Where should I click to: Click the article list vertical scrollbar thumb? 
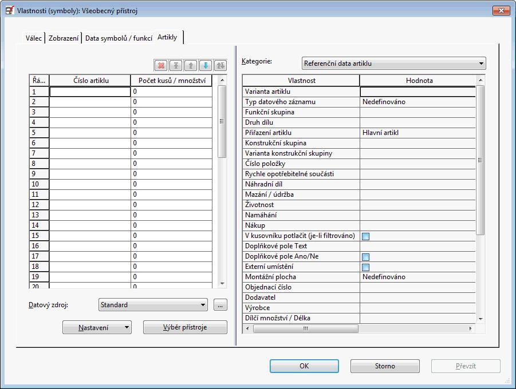(x=222, y=121)
